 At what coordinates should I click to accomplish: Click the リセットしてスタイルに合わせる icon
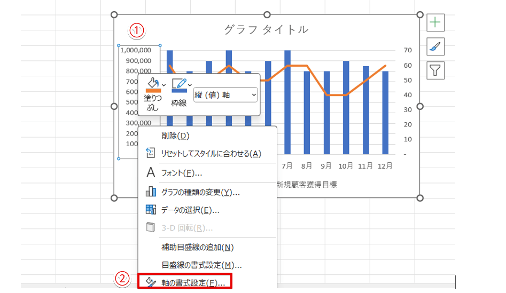tap(151, 154)
